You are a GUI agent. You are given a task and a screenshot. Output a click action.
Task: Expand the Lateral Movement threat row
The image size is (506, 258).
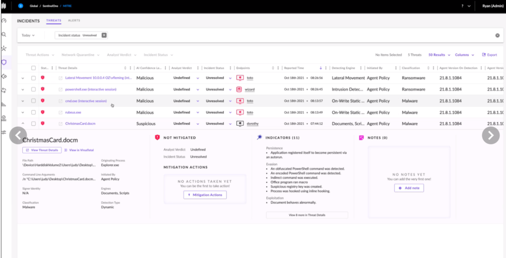coord(23,78)
